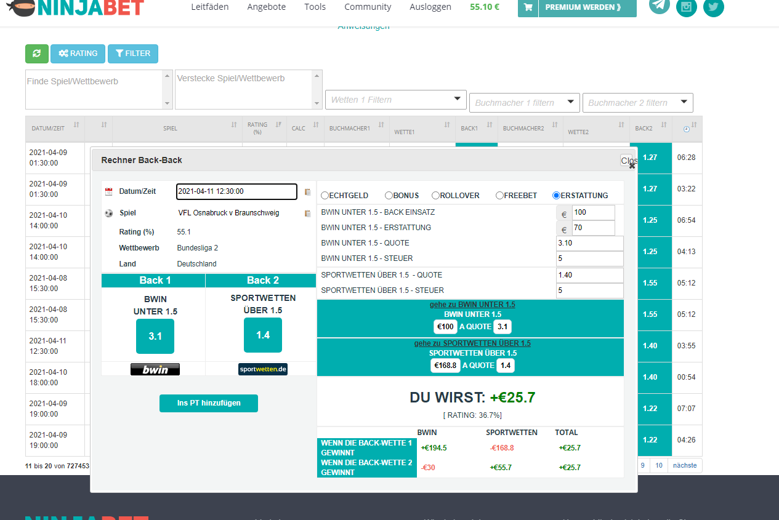Open the Instagram social icon

[687, 7]
